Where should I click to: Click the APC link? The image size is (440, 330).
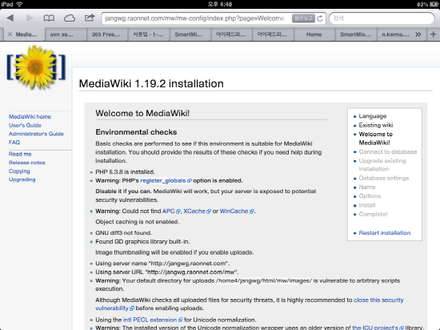(x=171, y=211)
